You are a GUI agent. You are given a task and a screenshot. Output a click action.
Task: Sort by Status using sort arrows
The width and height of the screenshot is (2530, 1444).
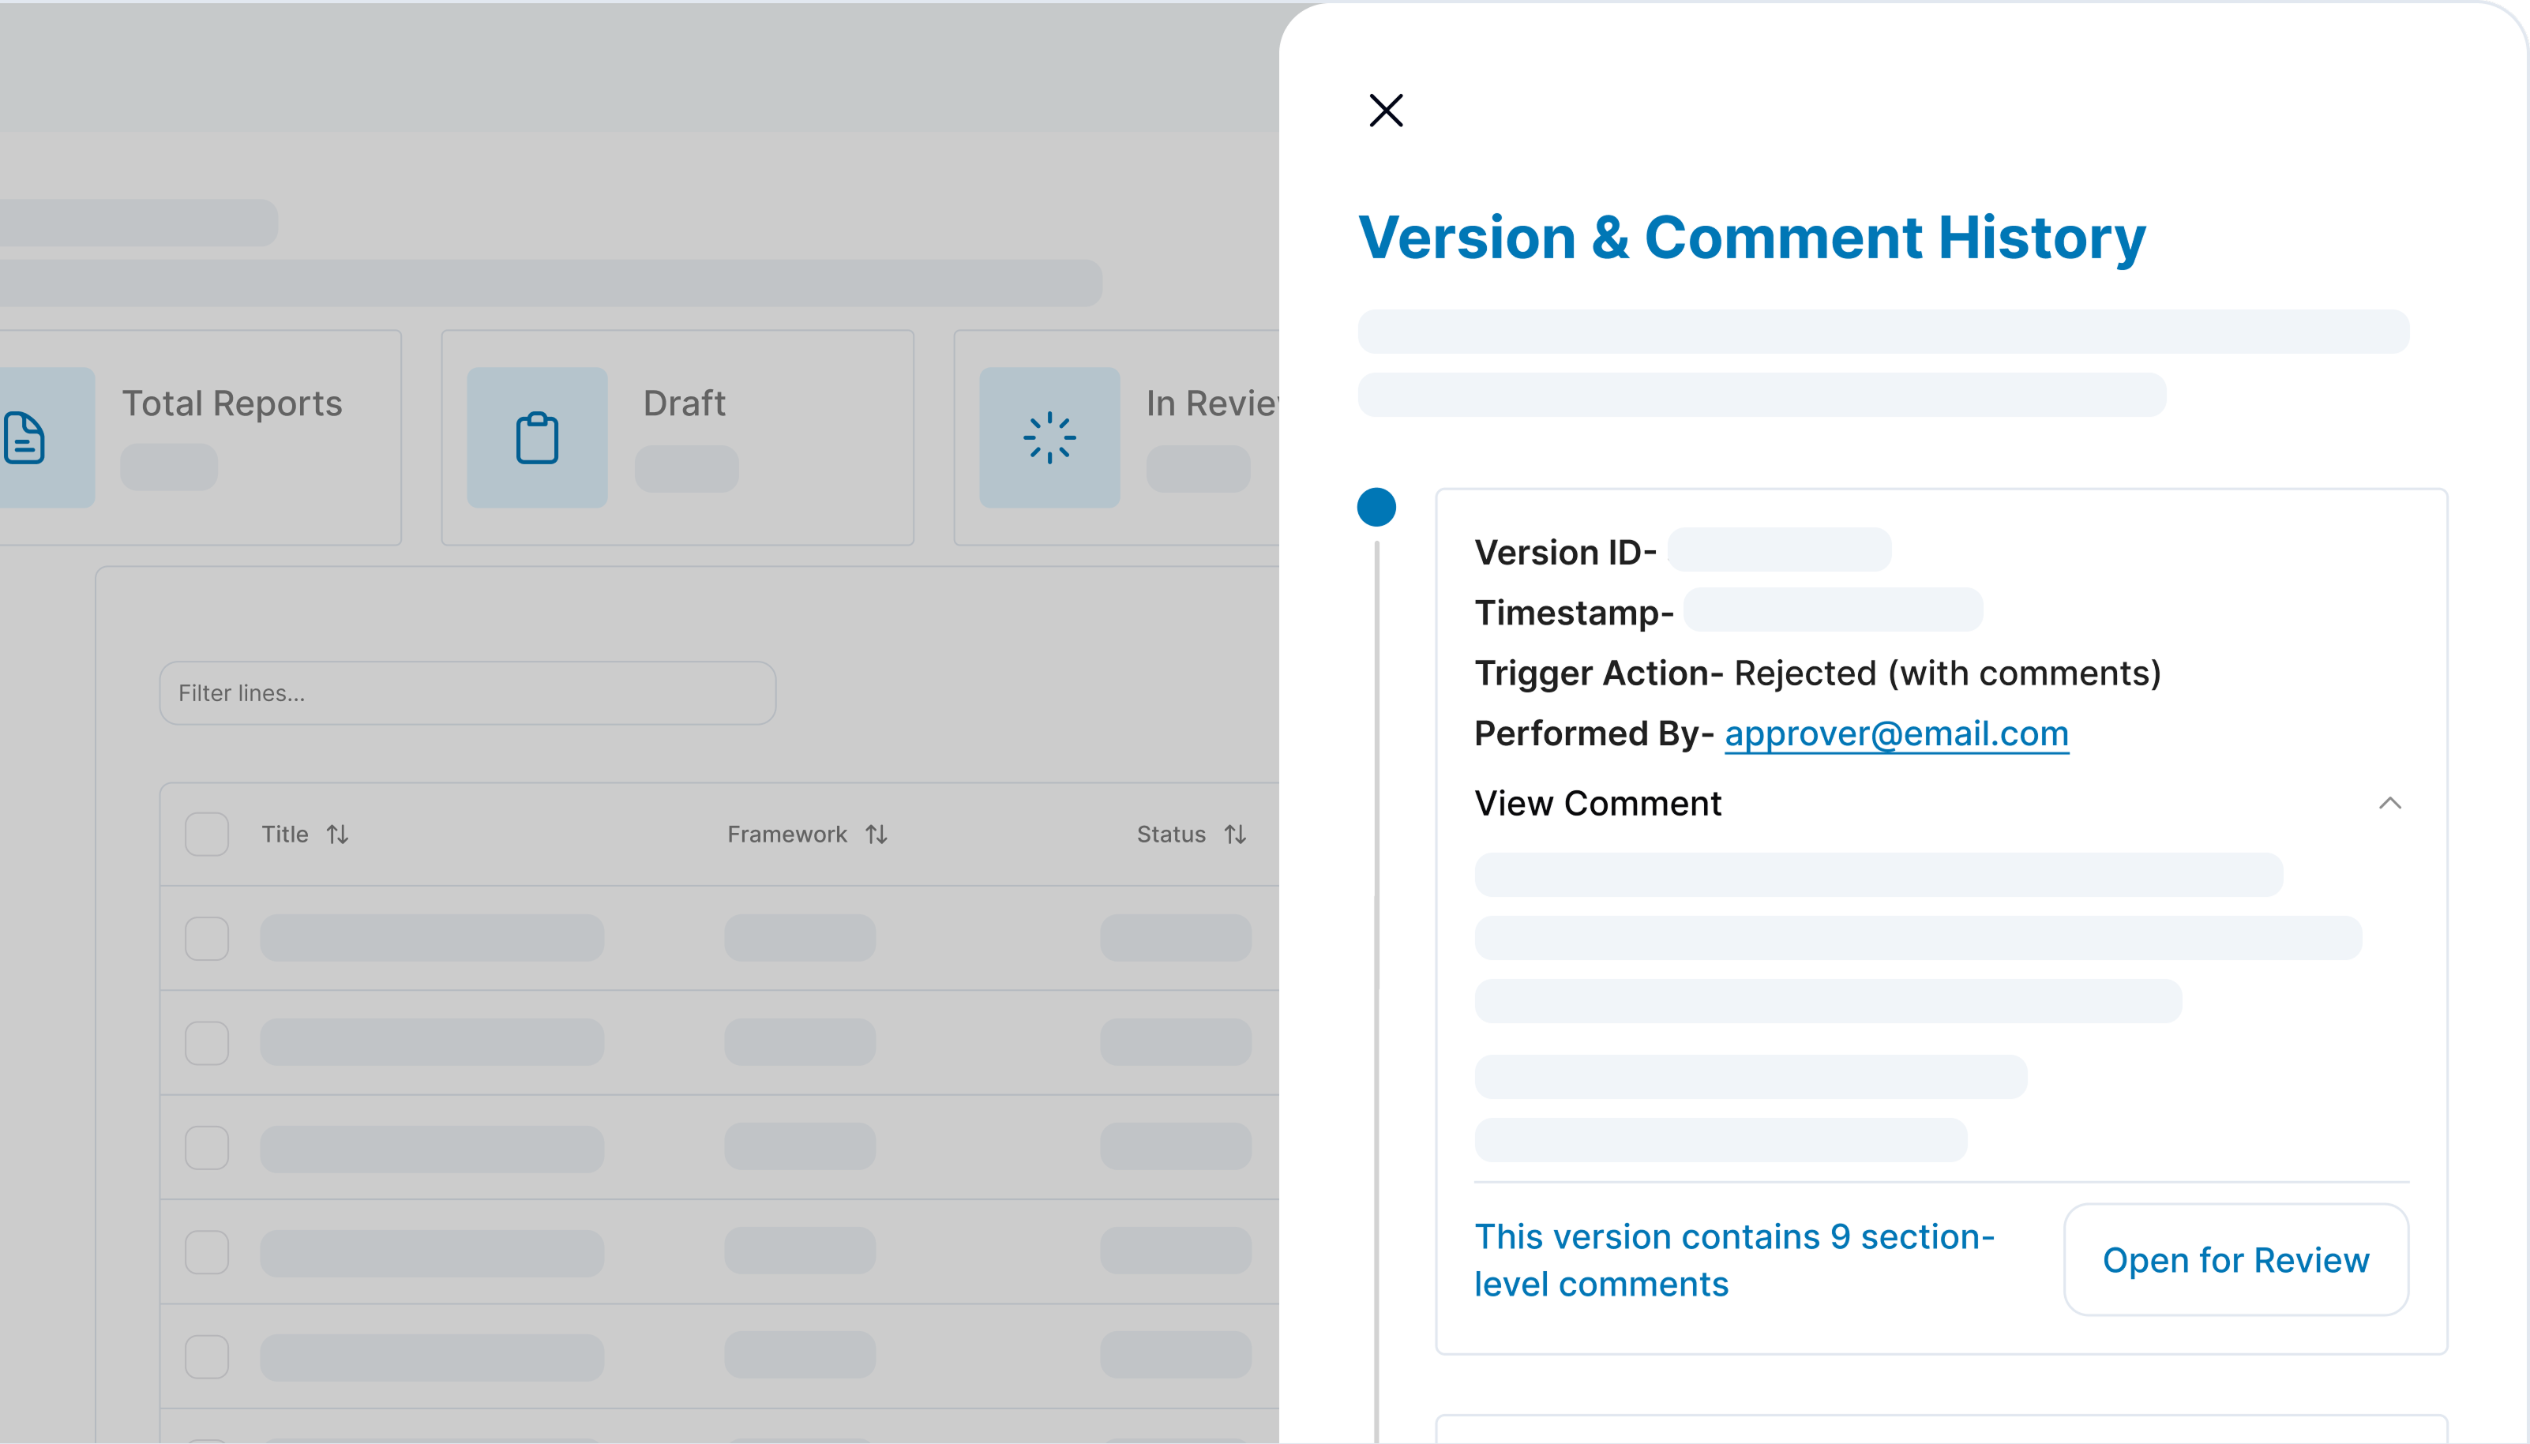[1235, 835]
